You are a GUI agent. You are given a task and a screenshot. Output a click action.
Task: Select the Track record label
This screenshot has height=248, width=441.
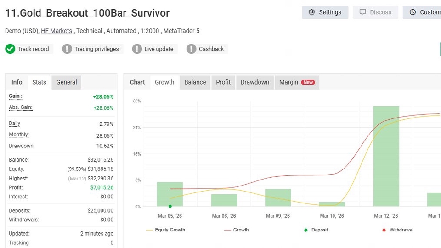(x=33, y=49)
